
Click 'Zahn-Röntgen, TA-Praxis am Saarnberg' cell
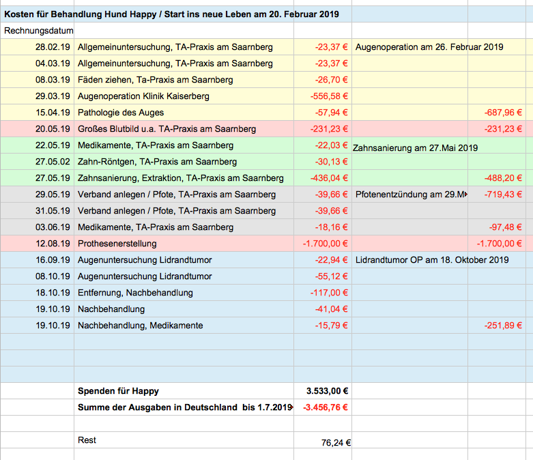pyautogui.click(x=184, y=162)
